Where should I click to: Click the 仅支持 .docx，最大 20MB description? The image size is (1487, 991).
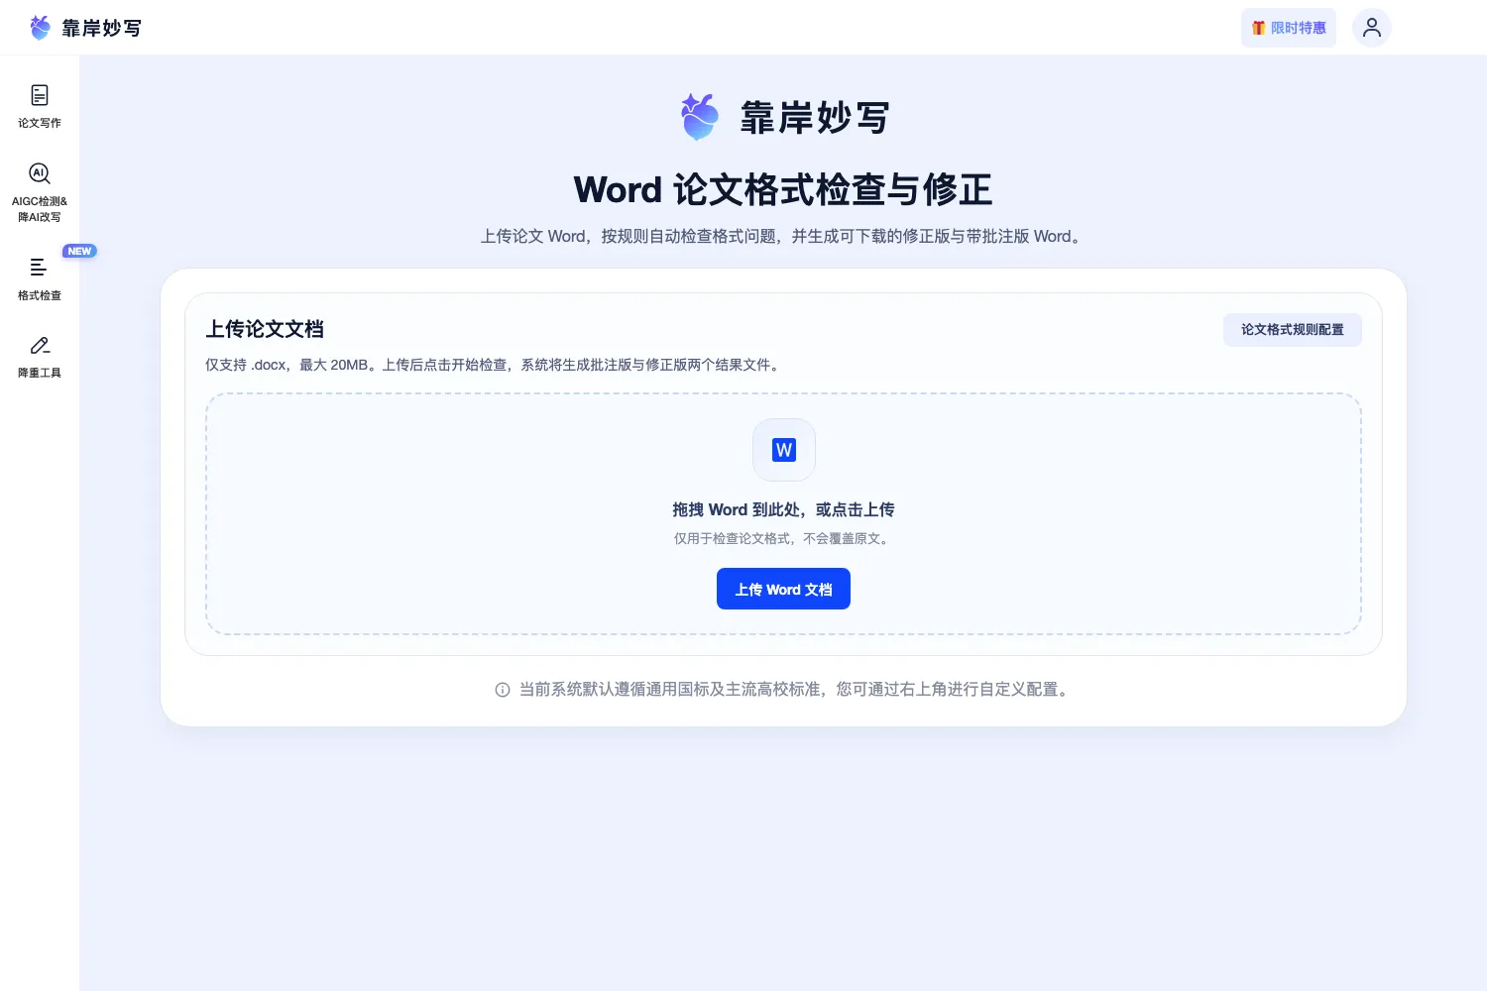coord(495,365)
